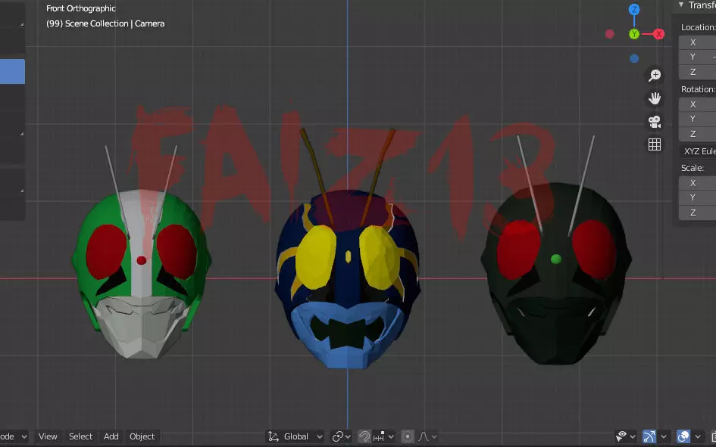Click the Rotation Y field
This screenshot has height=447, width=716.
pyautogui.click(x=697, y=119)
